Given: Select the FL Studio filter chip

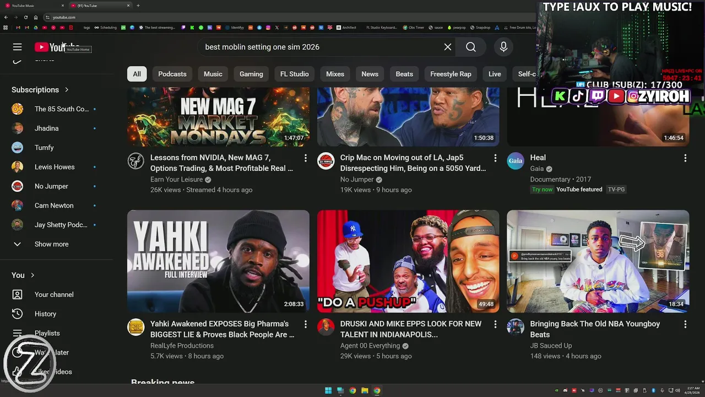Looking at the screenshot, I should click(x=295, y=74).
